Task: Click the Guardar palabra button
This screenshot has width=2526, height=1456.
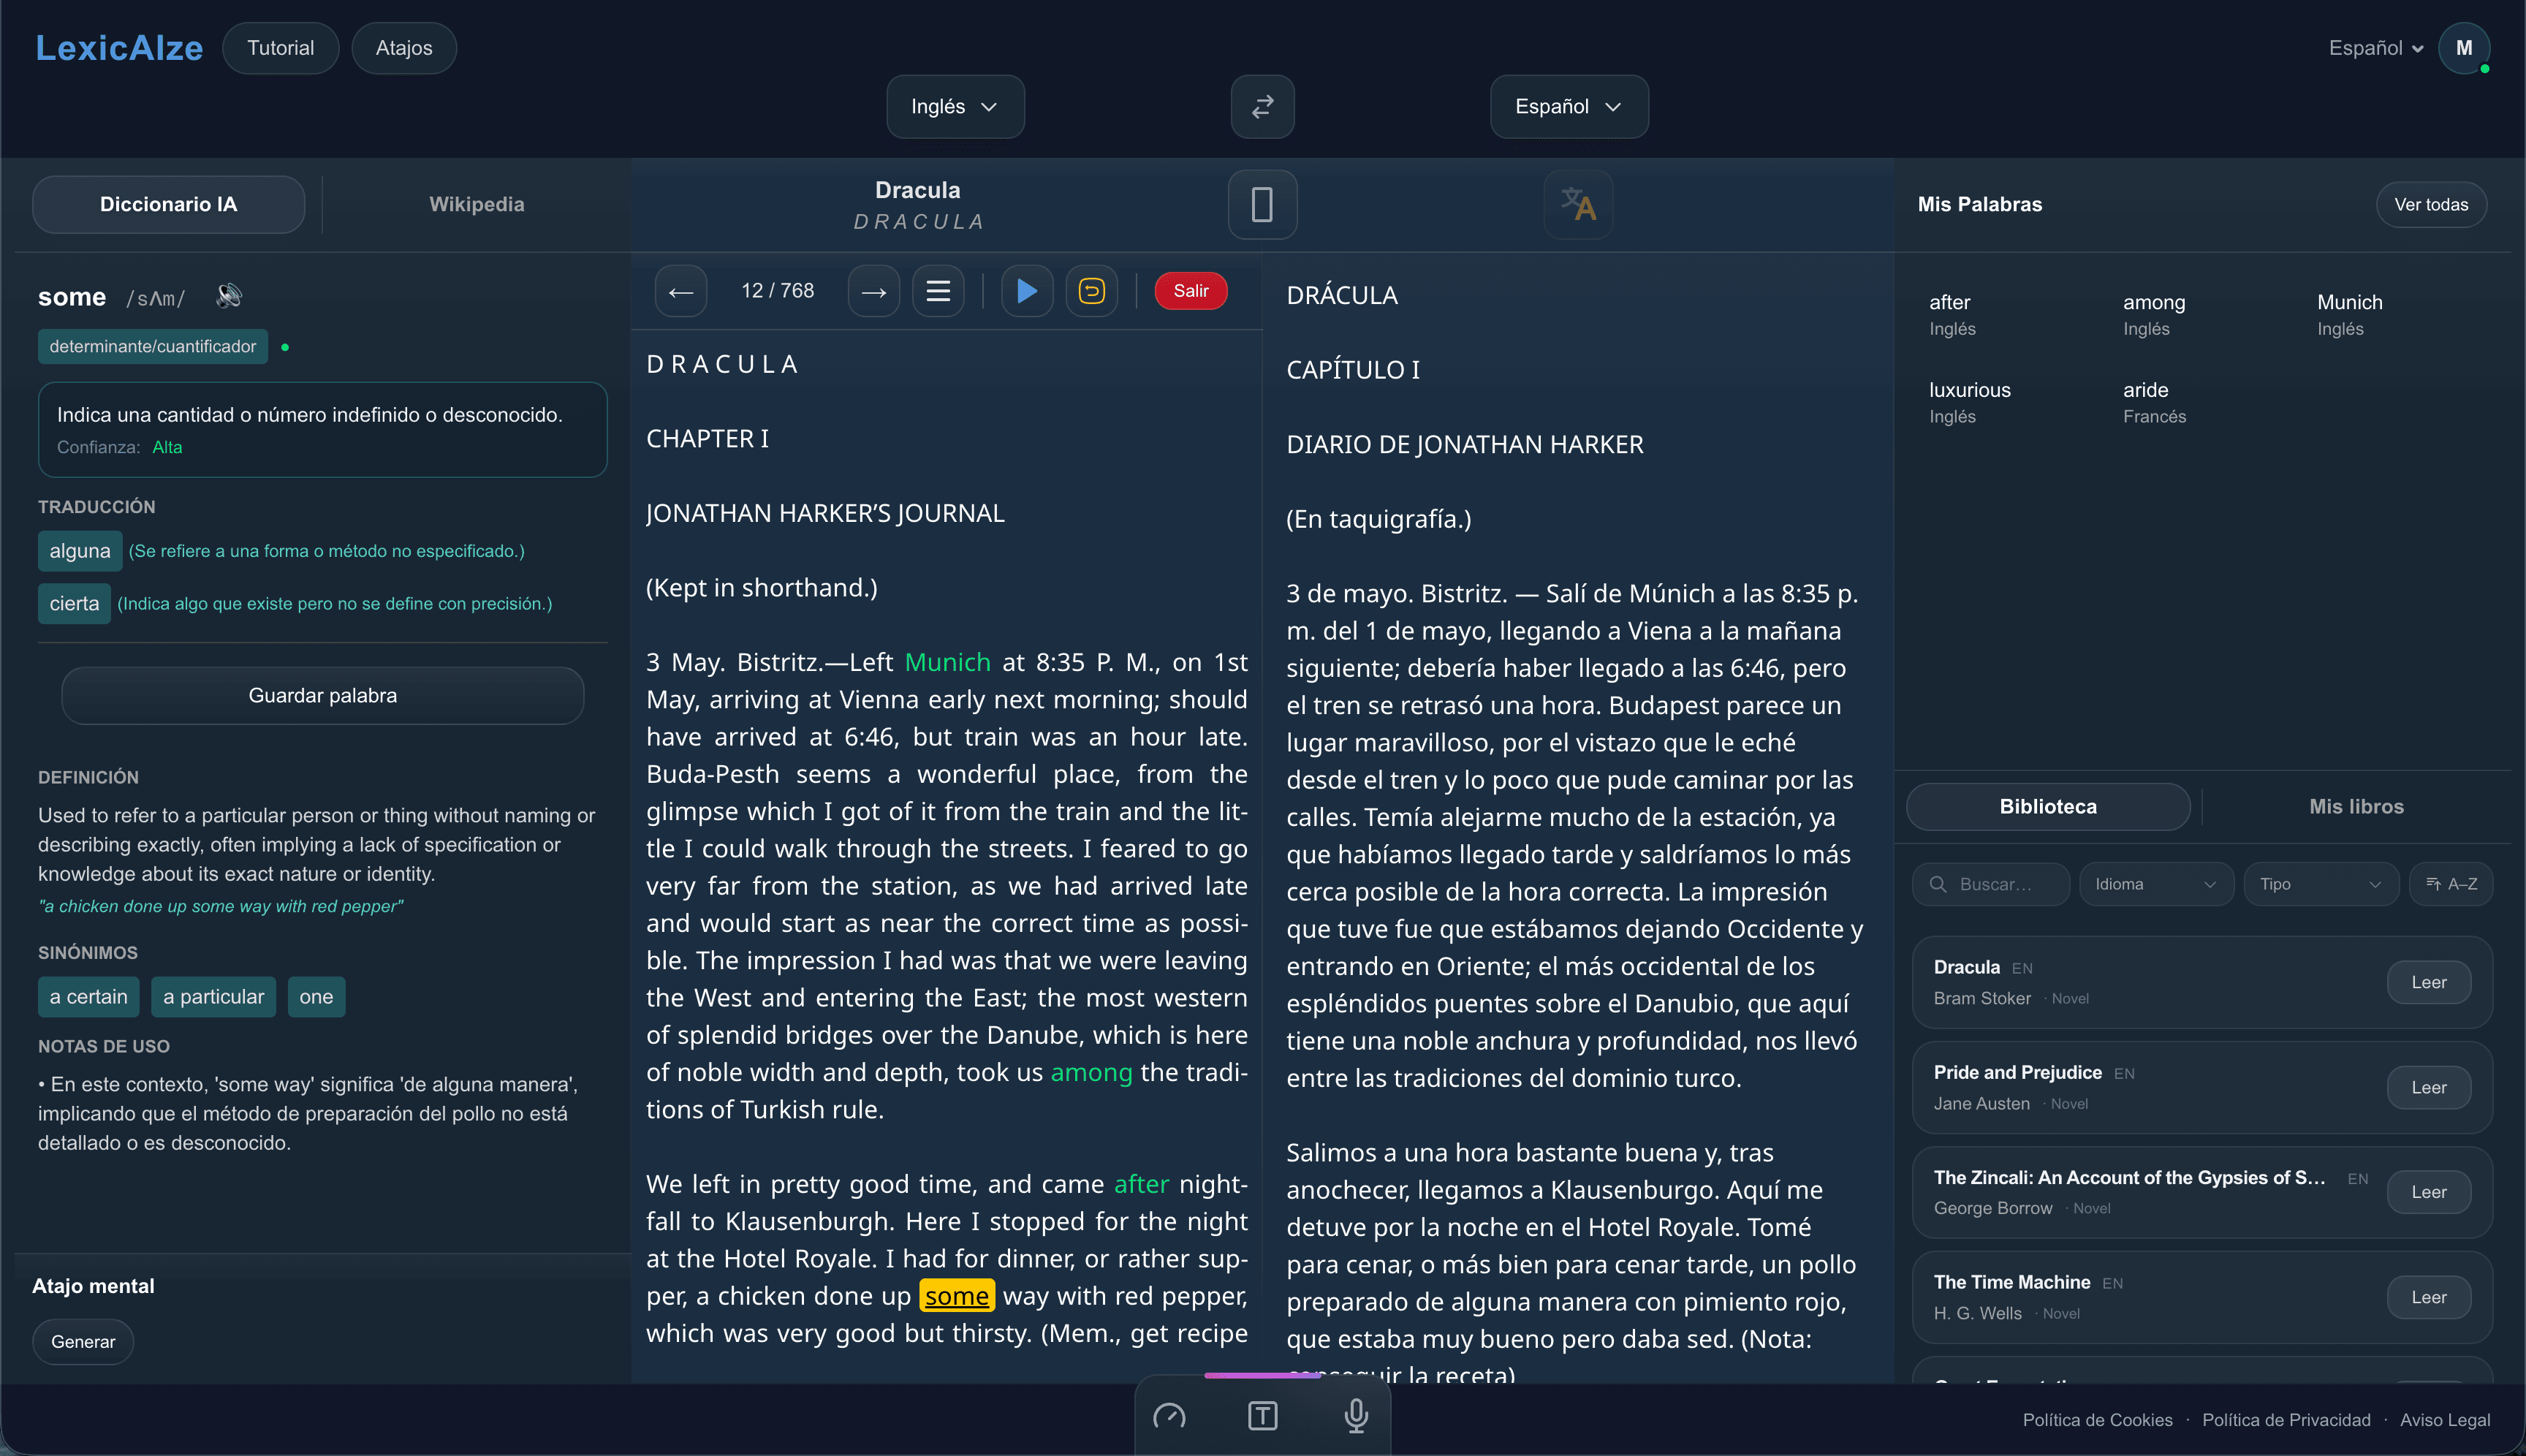Action: coord(322,695)
